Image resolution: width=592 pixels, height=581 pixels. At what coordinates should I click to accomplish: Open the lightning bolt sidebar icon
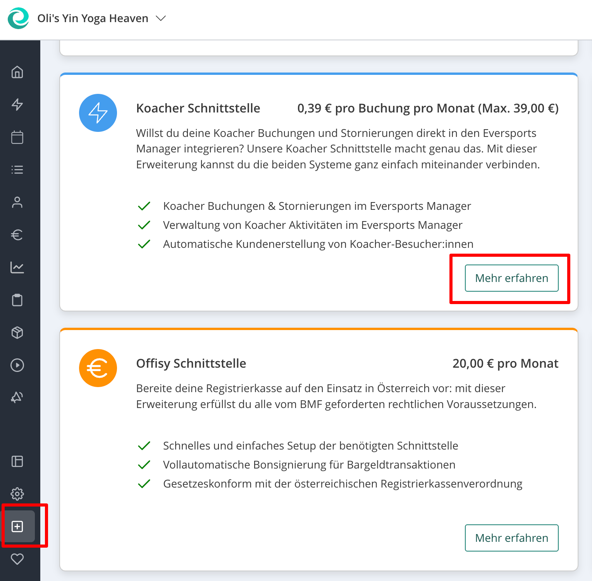coord(17,105)
